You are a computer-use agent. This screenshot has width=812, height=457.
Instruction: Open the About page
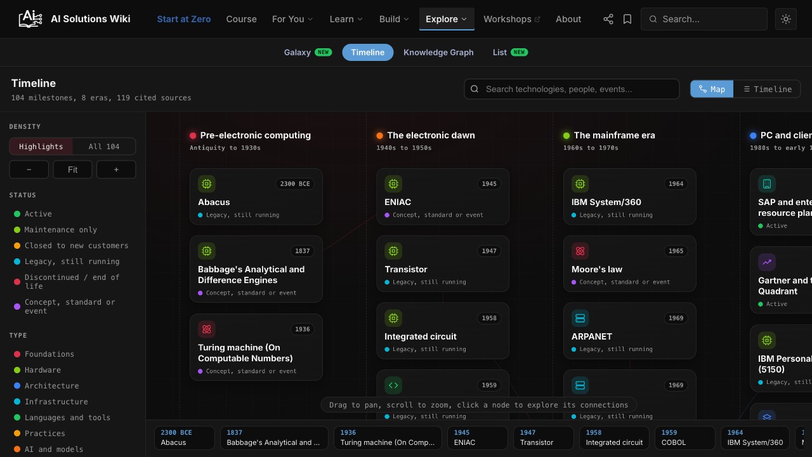point(568,19)
